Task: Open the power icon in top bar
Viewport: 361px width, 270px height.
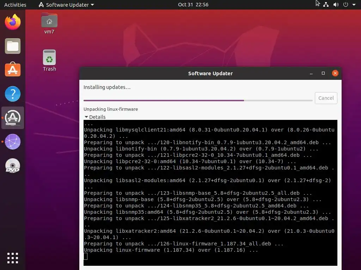Action: pyautogui.click(x=345, y=4)
